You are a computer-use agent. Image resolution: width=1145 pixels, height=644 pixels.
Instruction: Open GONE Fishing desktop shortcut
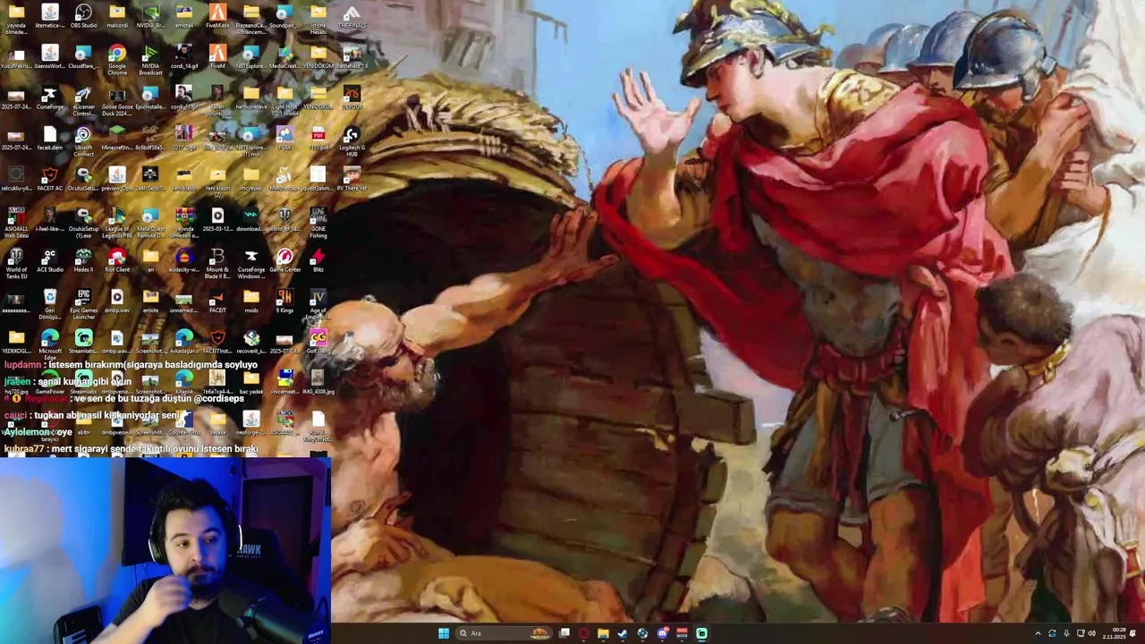point(318,223)
